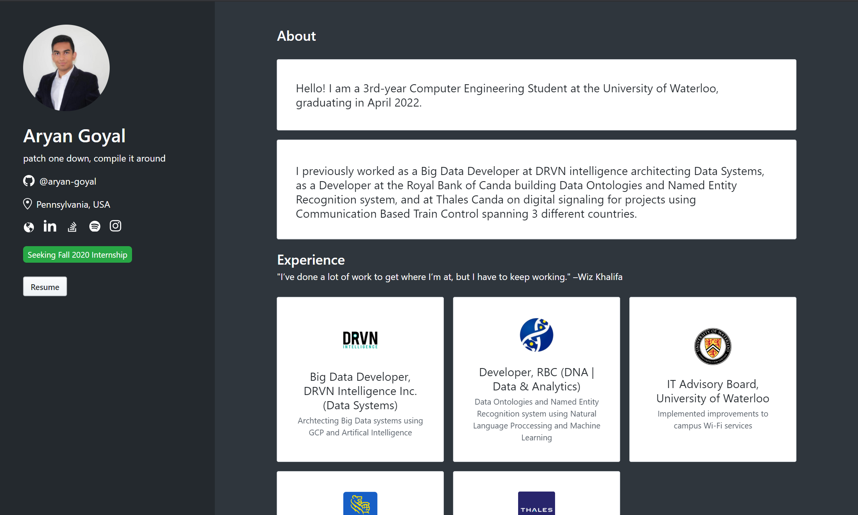The height and width of the screenshot is (515, 858).
Task: Open Aryan's GitHub profile icon
Action: [29, 181]
